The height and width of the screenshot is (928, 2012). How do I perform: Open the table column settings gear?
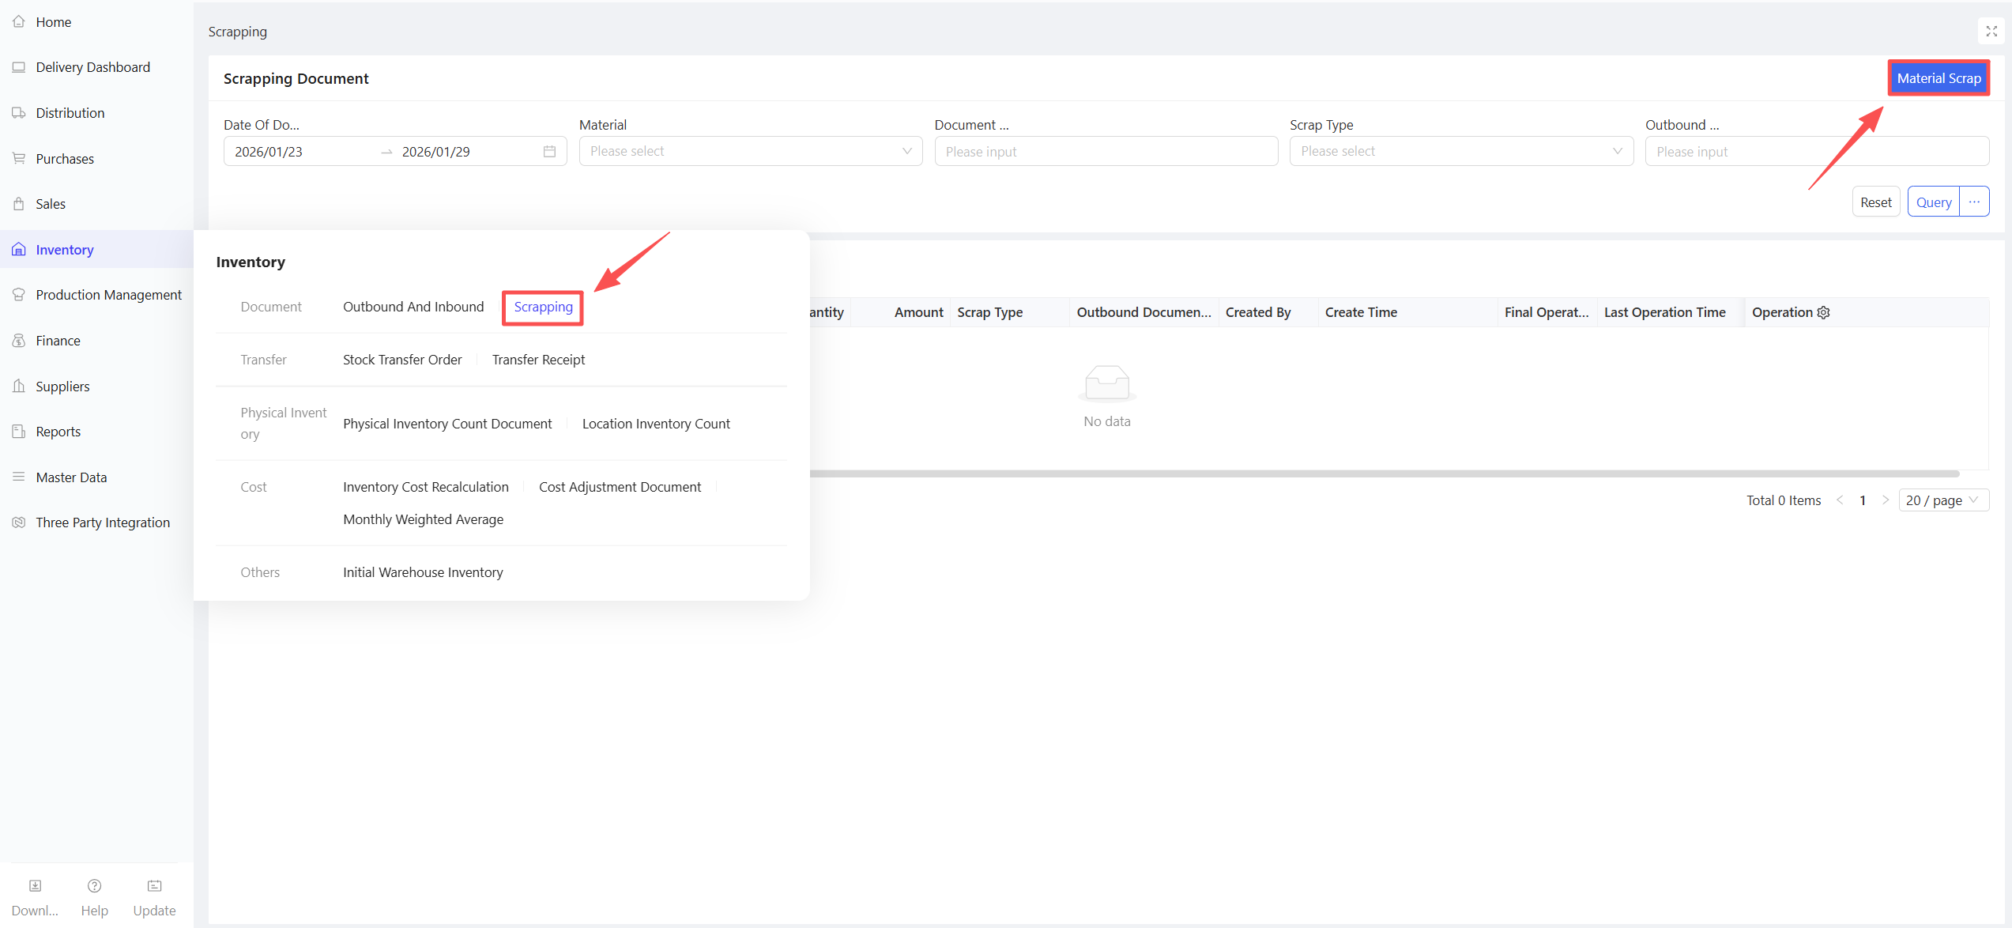click(x=1824, y=312)
